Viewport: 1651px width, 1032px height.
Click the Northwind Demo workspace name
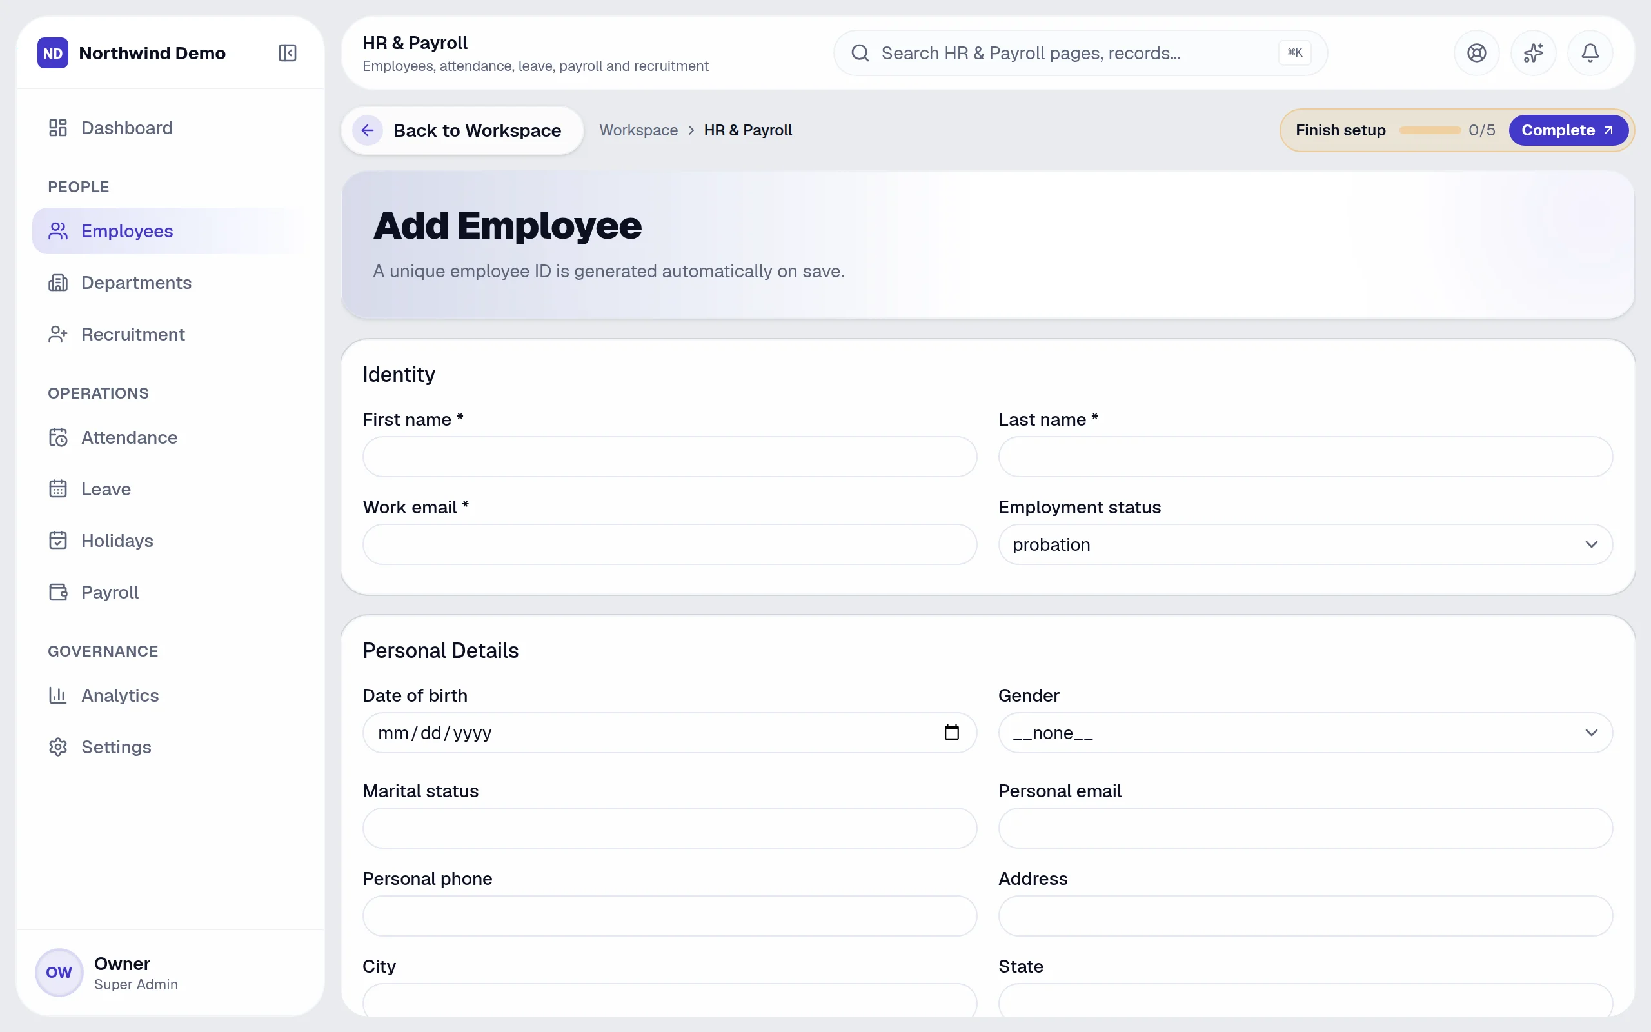152,54
